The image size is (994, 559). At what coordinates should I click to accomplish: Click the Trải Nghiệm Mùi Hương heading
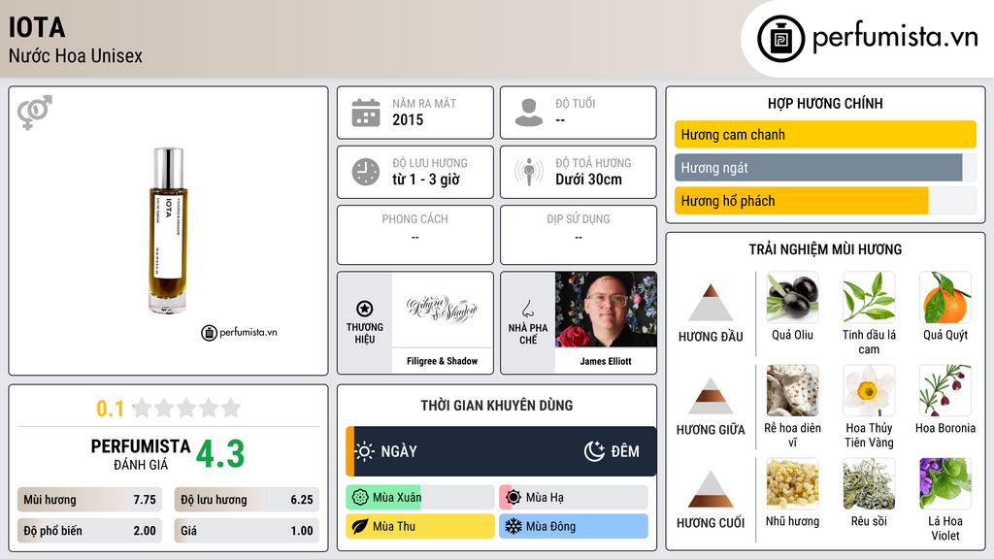point(825,249)
